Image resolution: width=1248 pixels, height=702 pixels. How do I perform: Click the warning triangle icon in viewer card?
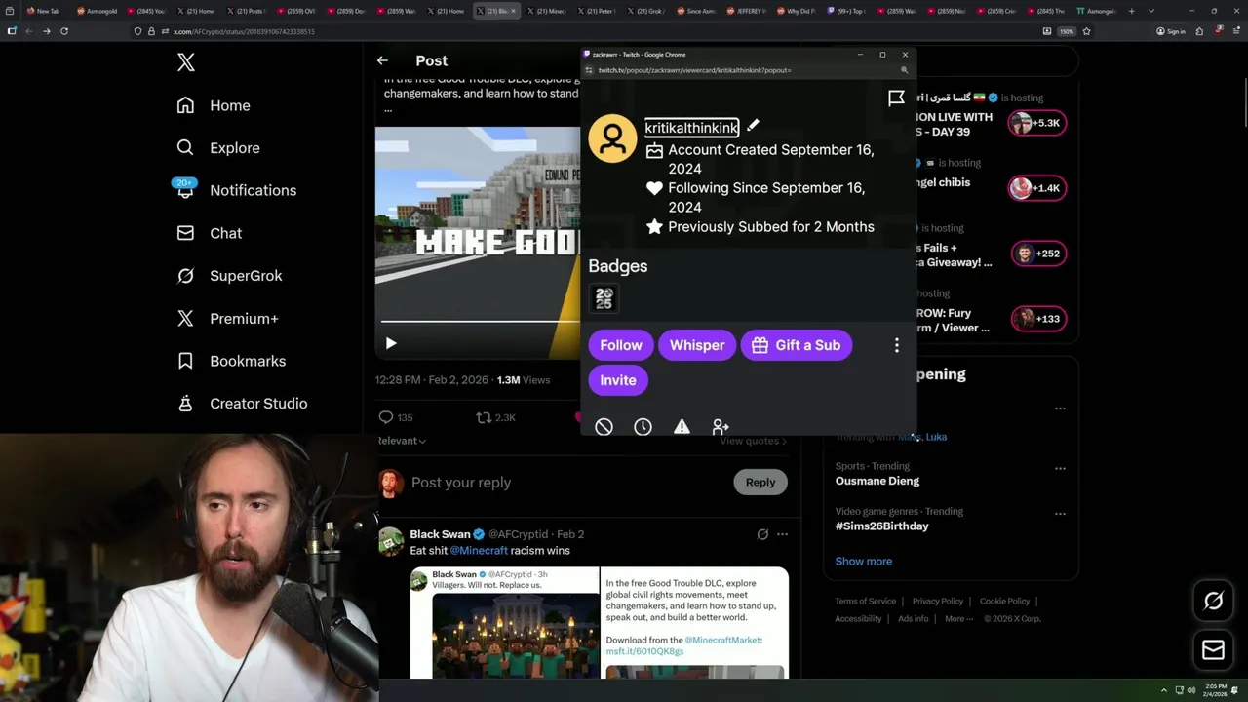click(682, 427)
